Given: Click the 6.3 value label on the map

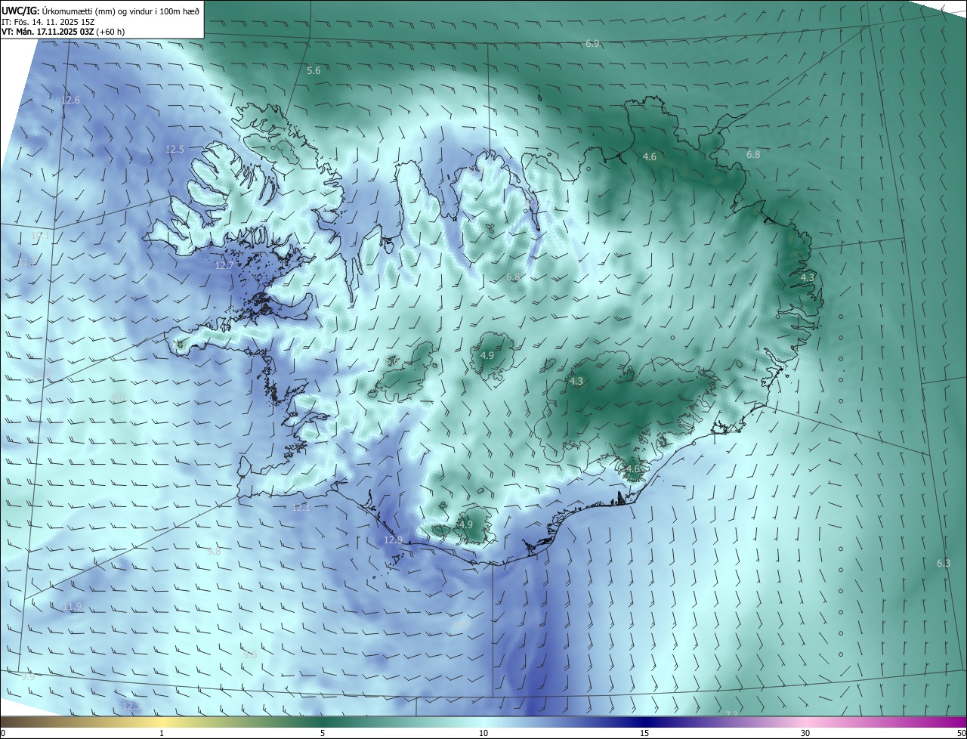Looking at the screenshot, I should tap(944, 564).
